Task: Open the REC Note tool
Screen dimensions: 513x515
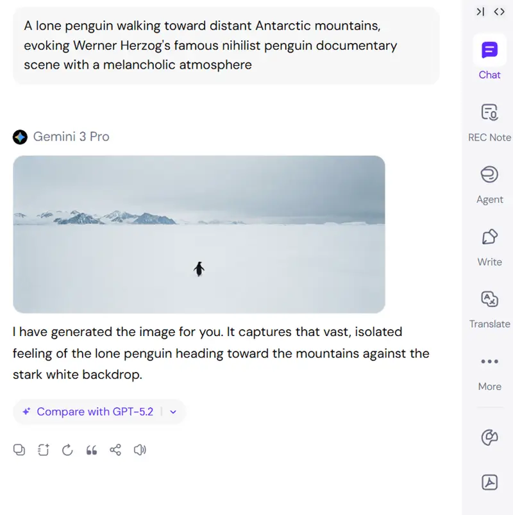Action: pyautogui.click(x=489, y=112)
